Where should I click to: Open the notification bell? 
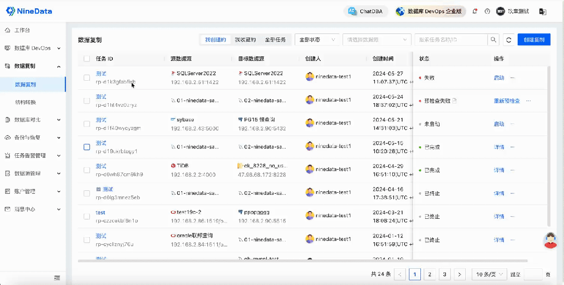pos(475,11)
